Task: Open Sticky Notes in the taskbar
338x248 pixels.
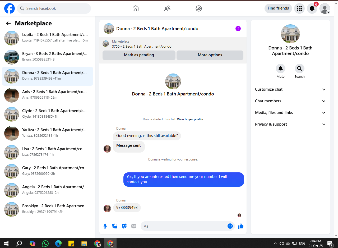Action: pos(71,244)
